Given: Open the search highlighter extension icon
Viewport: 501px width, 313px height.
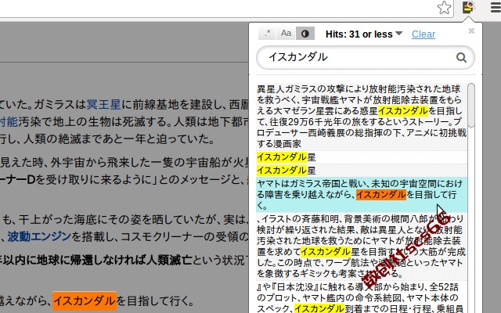Looking at the screenshot, I should pos(468,7).
